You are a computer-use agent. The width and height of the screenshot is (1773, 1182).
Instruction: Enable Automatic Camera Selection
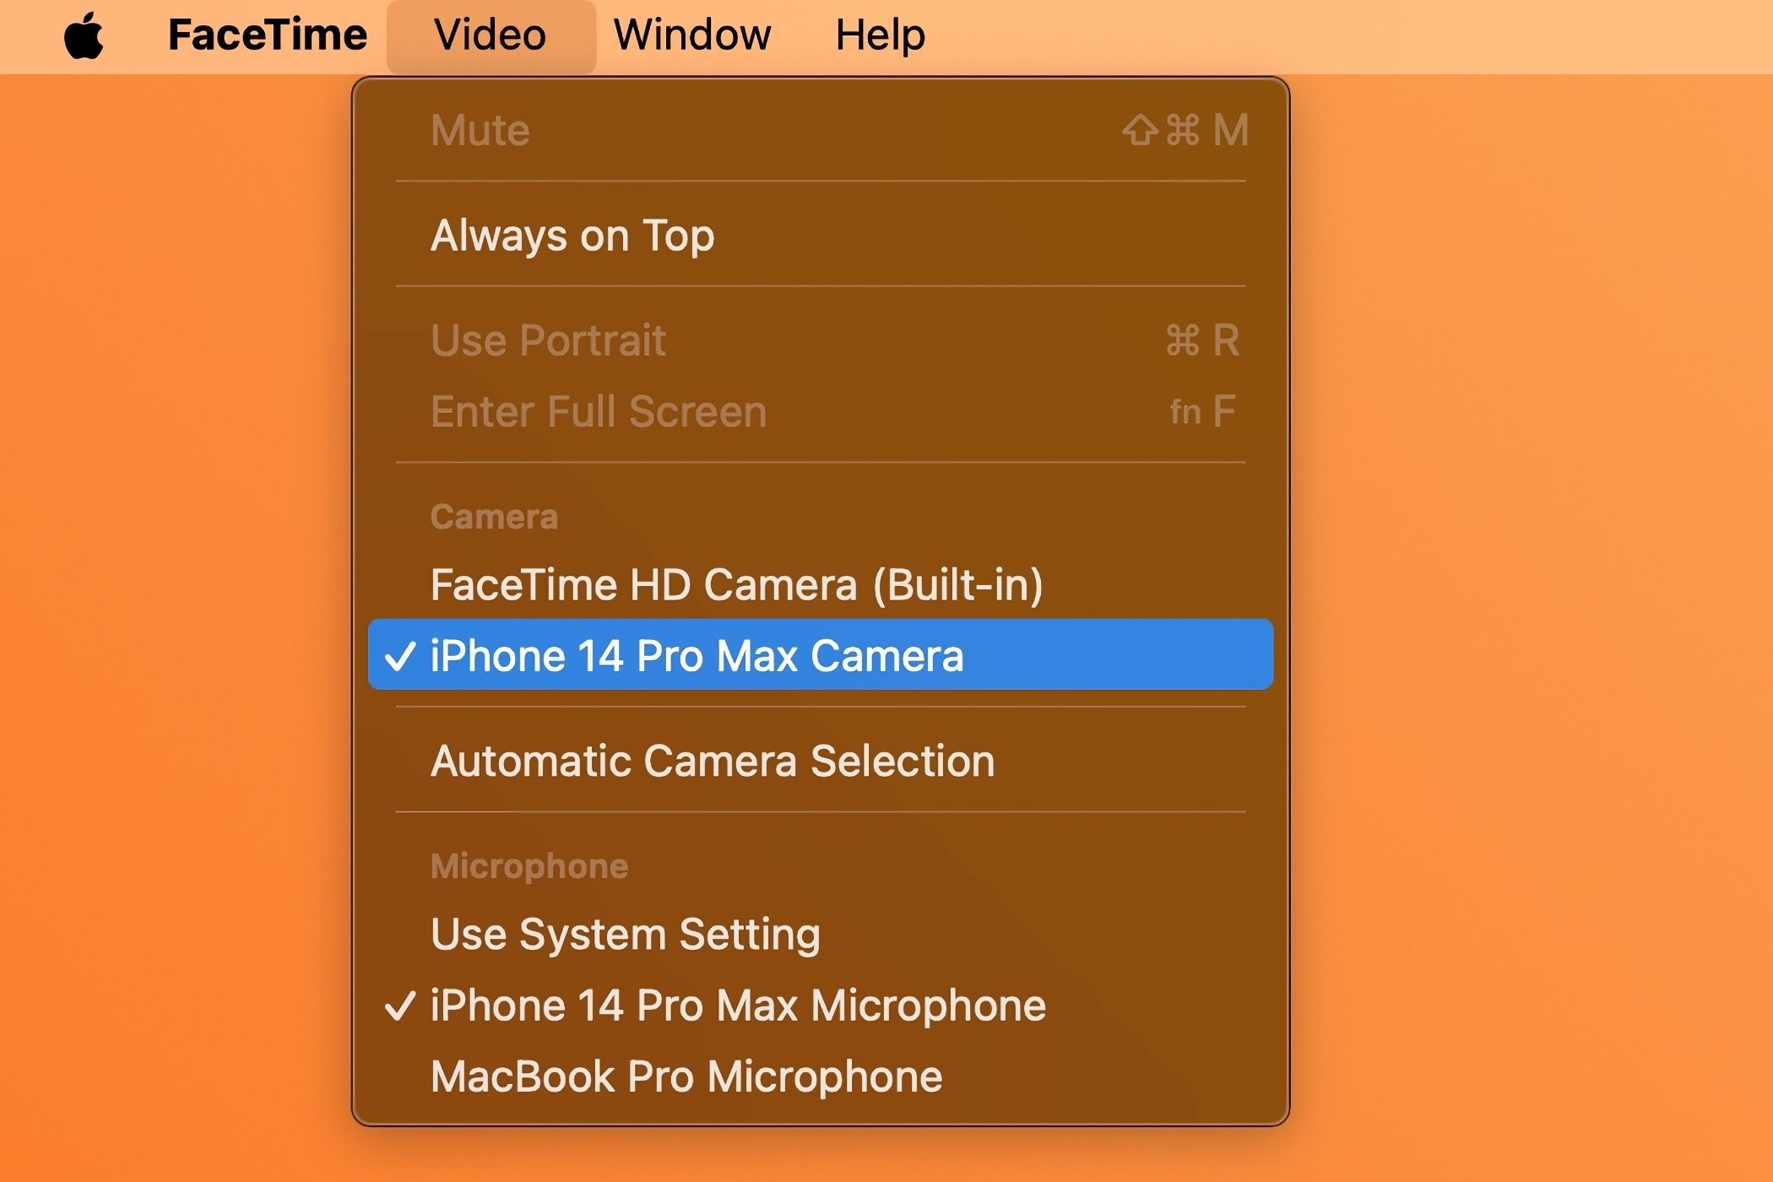pos(821,760)
